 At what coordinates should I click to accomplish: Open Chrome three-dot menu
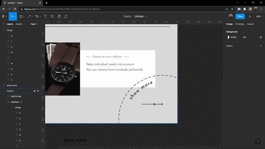coord(261,9)
